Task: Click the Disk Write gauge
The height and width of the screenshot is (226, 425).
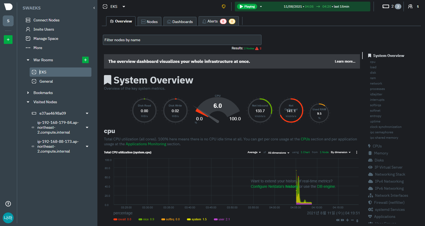Action: coord(175,111)
